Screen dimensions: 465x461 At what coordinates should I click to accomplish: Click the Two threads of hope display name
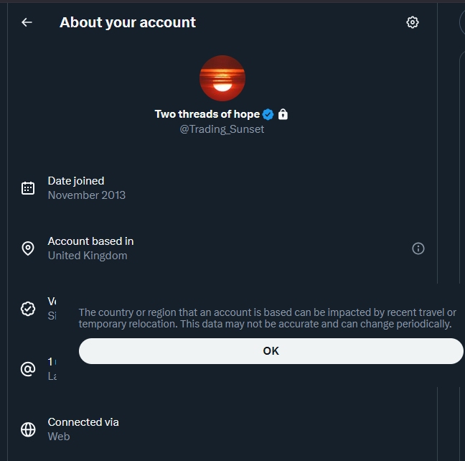(x=207, y=114)
